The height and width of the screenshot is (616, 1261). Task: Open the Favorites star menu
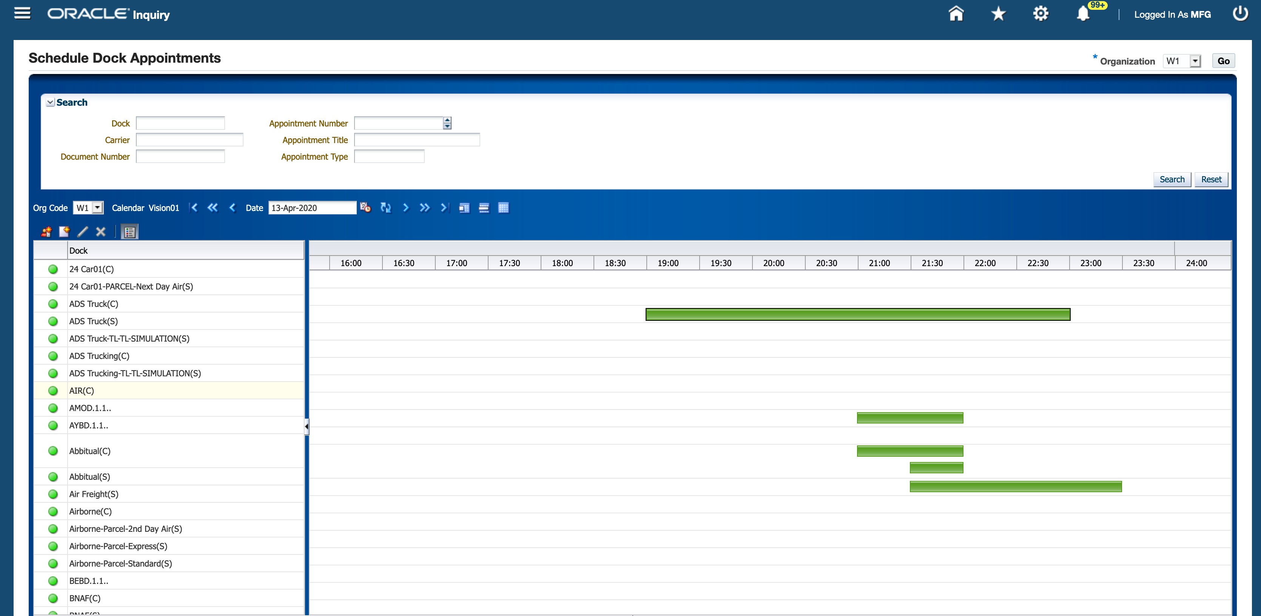(998, 14)
